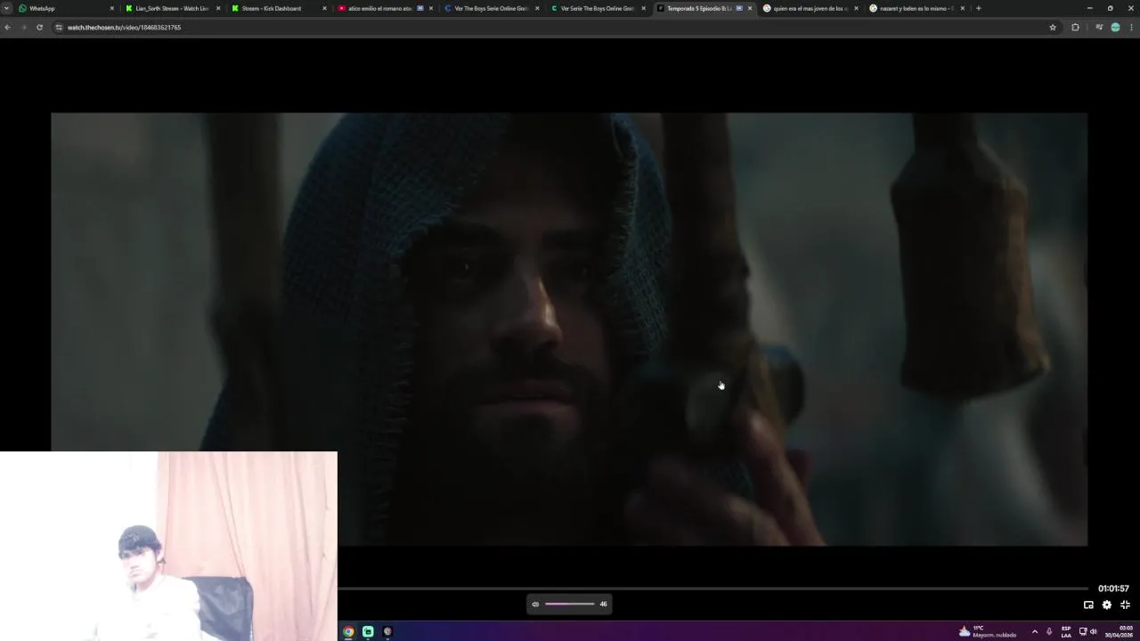Close 'atico emilio el romano' tab

point(431,8)
